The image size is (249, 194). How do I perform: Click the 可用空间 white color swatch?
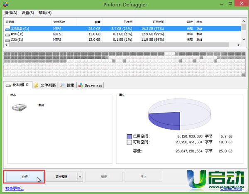point(129,142)
